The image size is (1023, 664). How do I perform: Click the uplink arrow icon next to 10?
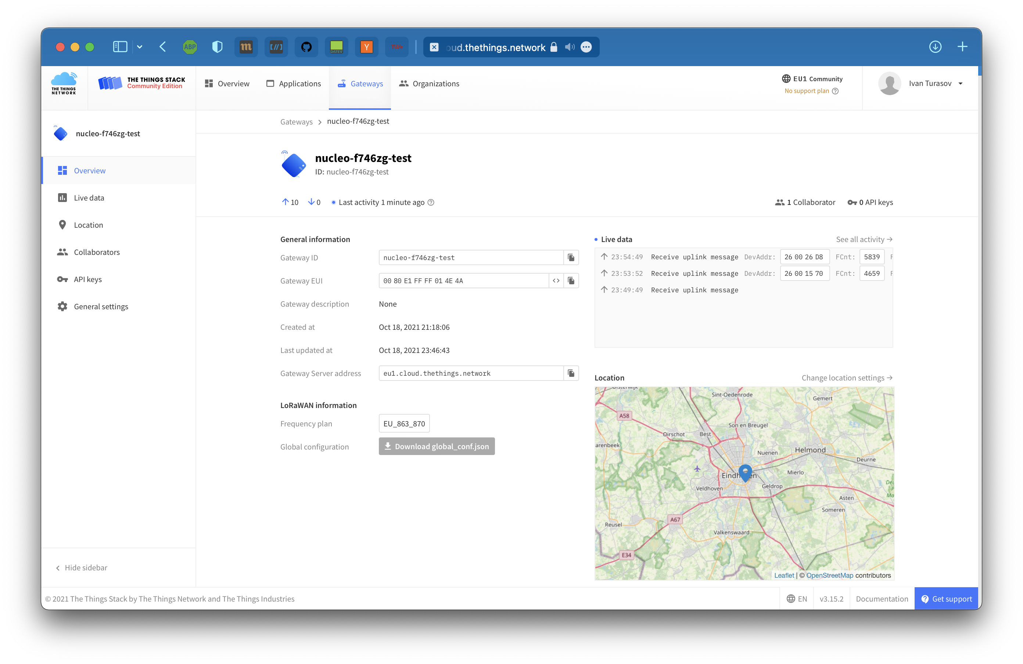(285, 202)
